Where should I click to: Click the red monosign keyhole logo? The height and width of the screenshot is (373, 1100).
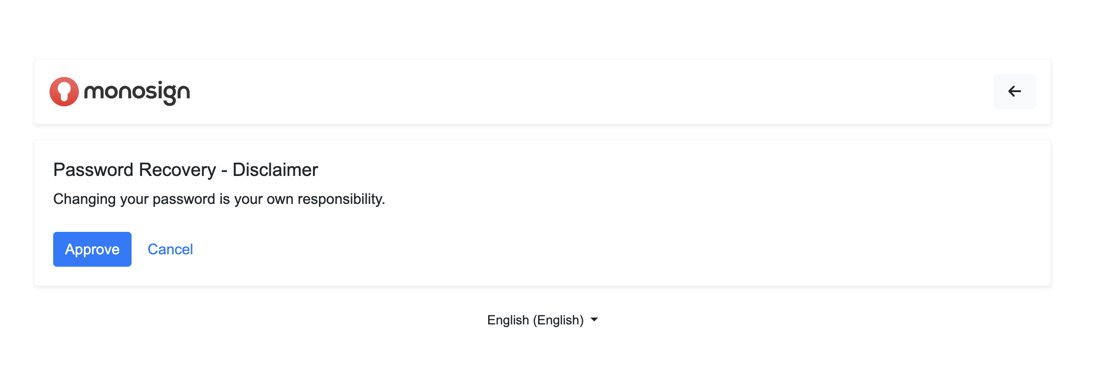pyautogui.click(x=64, y=92)
